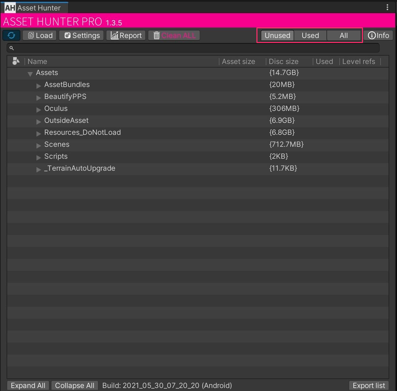The image size is (397, 391).
Task: Expand the _TerrainAutoUpgrade folder arrow
Action: click(x=39, y=169)
